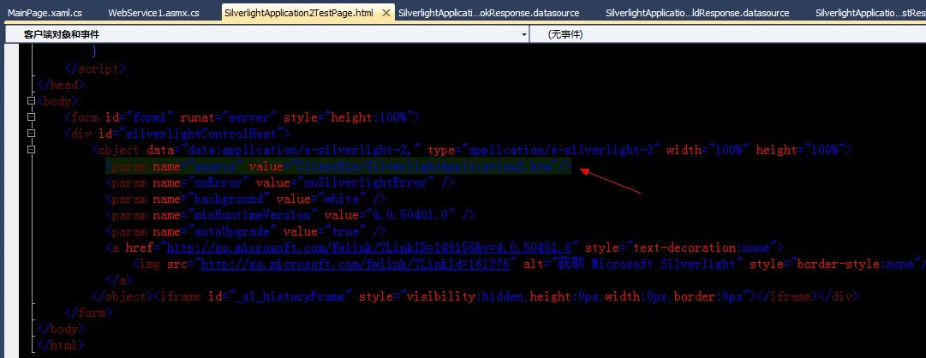Open the 客户端对象和事件 dropdown
The height and width of the screenshot is (358, 926).
coord(267,35)
